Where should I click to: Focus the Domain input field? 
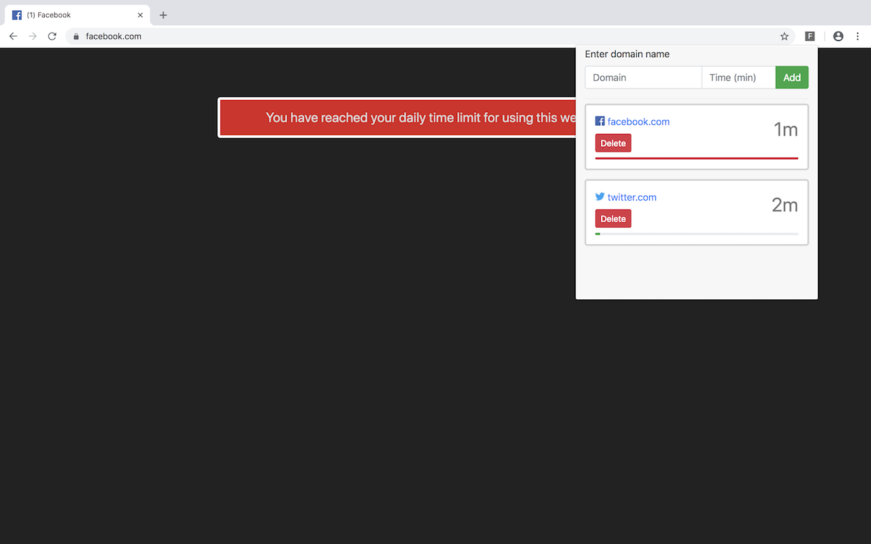click(x=643, y=78)
